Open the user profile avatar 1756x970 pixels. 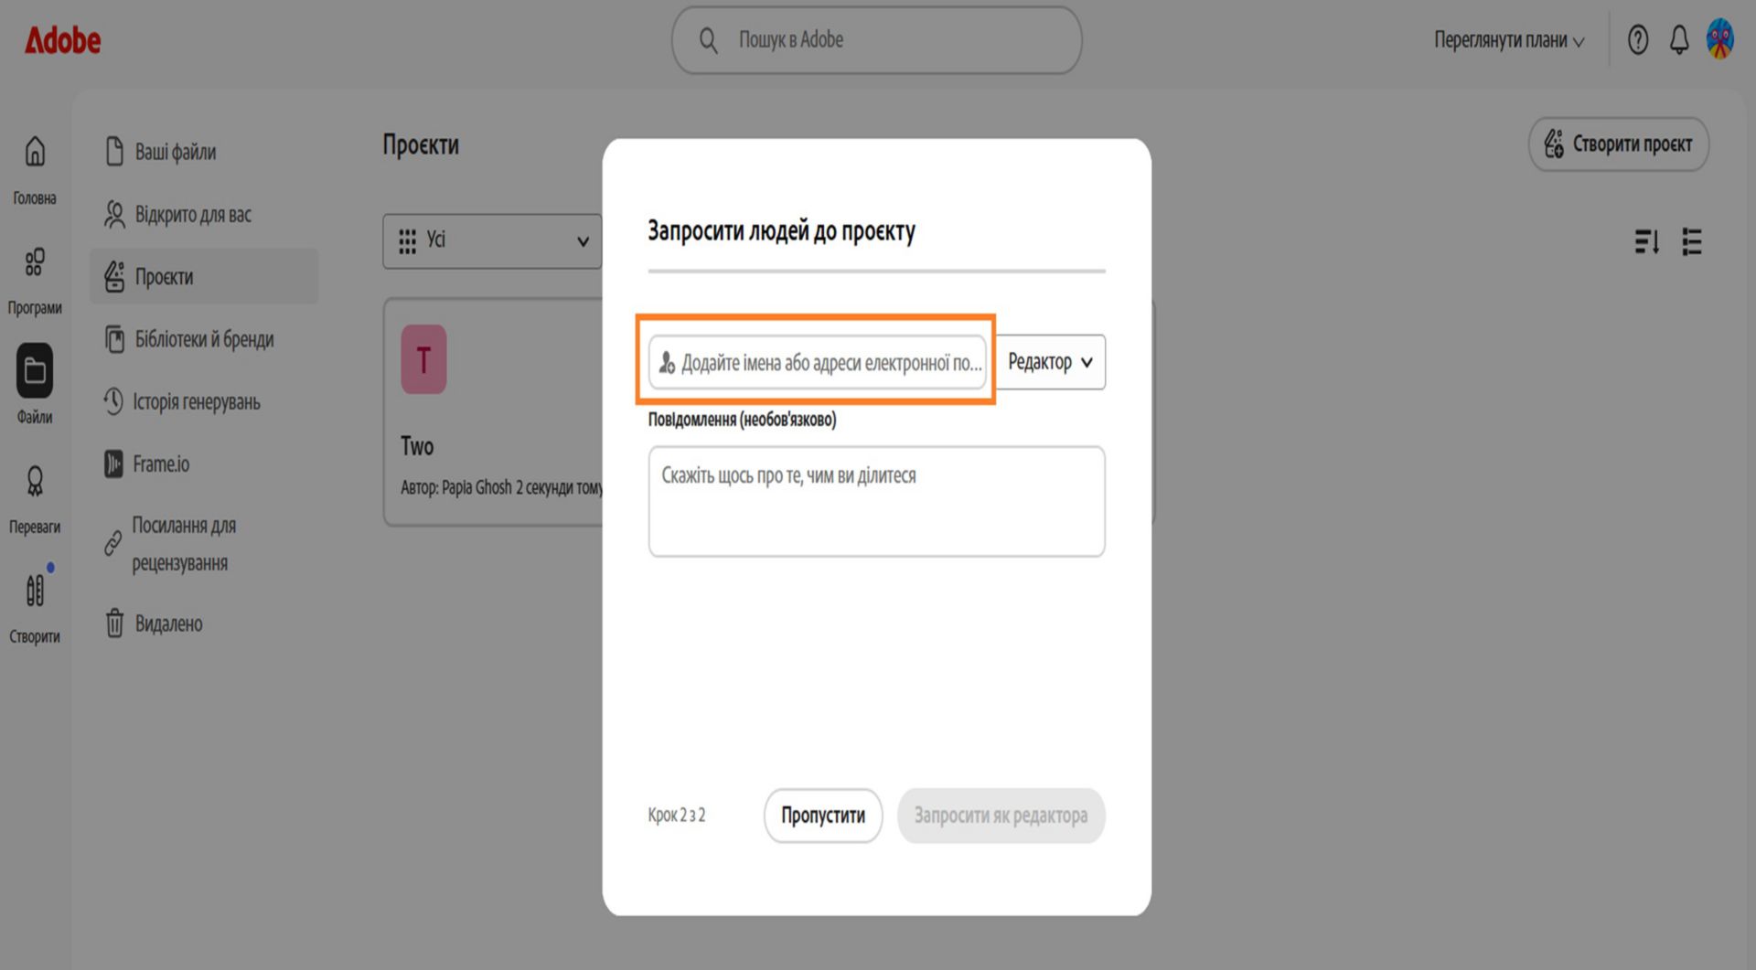pos(1720,40)
